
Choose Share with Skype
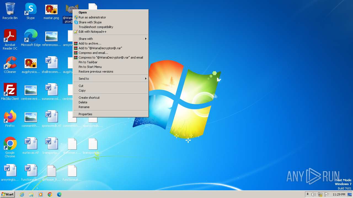[111, 22]
